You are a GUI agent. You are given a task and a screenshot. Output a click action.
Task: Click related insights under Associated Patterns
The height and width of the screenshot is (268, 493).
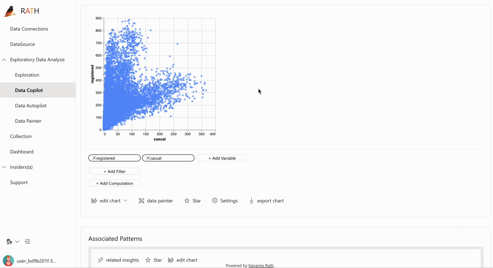[x=118, y=260]
